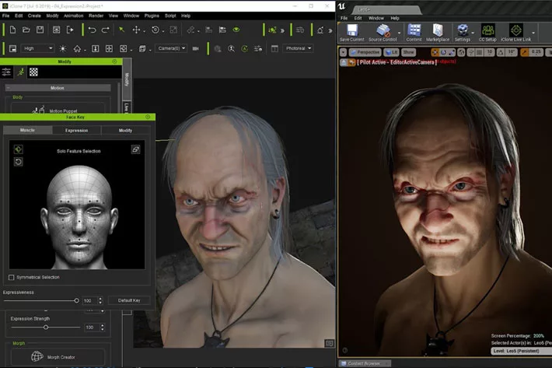Click the sun light icon in iClone
Screen dimensions: 552x368
point(63,48)
